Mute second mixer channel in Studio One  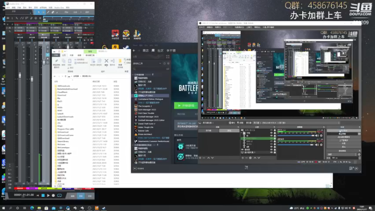click(36, 47)
